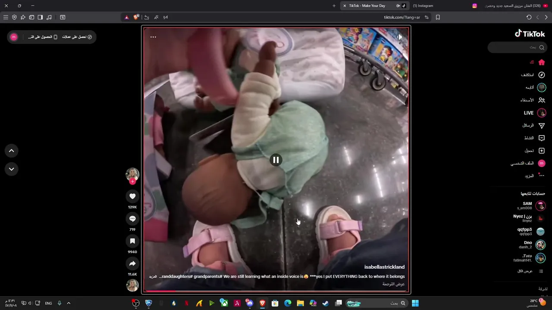This screenshot has width=552, height=310.
Task: Open the creator avatar above like button
Action: [x=132, y=174]
